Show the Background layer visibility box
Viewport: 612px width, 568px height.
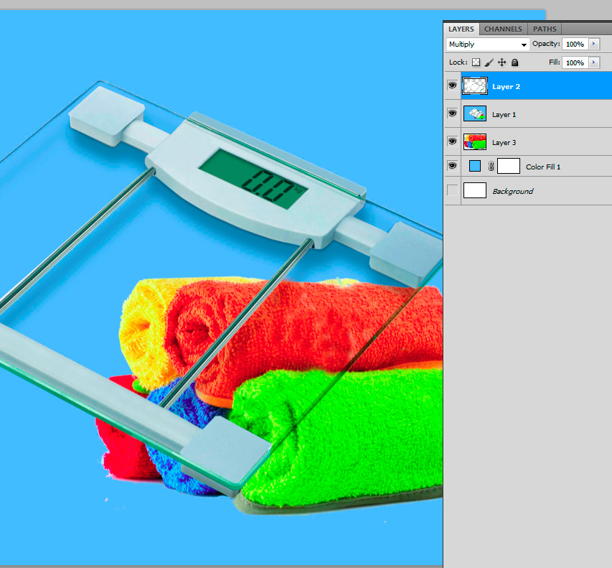[453, 190]
